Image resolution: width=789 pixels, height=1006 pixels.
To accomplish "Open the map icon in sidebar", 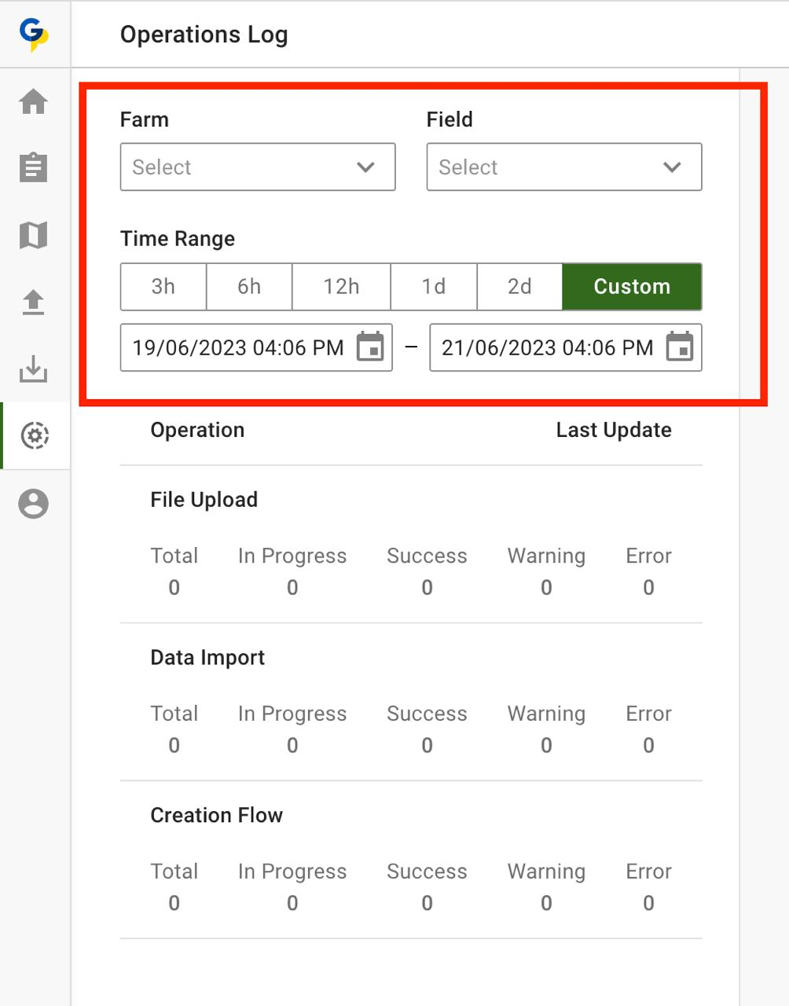I will (x=34, y=235).
